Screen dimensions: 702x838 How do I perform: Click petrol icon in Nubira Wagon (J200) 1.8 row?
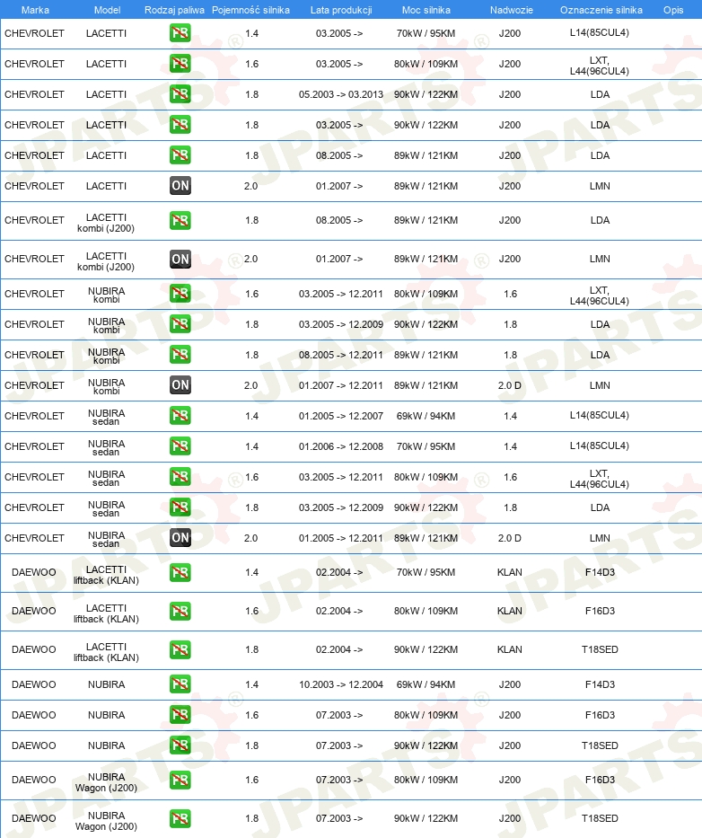180,818
